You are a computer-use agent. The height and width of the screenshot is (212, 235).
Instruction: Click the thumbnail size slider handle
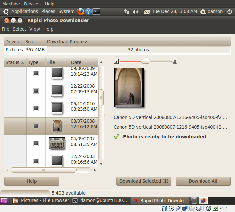(145, 61)
